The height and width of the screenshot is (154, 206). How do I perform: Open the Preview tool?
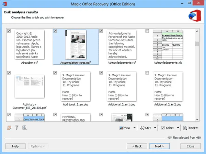pyautogui.click(x=191, y=128)
